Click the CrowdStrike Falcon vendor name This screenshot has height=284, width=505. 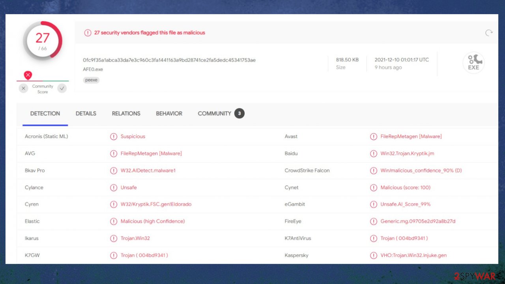tap(307, 170)
